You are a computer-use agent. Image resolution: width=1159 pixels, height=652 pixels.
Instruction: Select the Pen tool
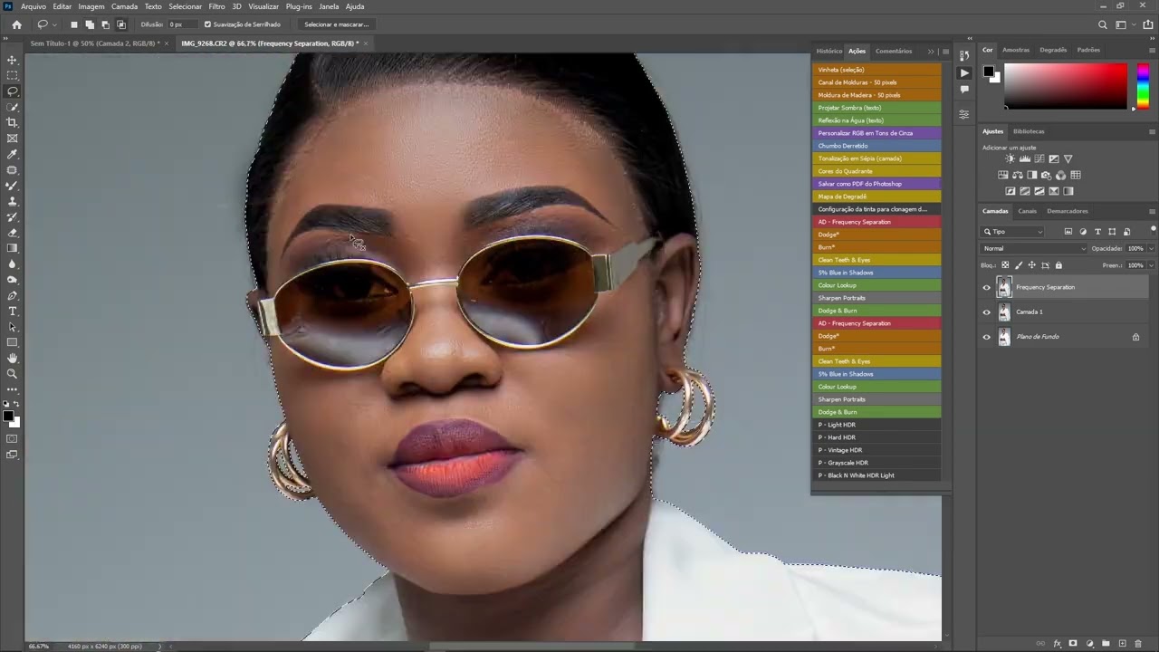point(12,295)
